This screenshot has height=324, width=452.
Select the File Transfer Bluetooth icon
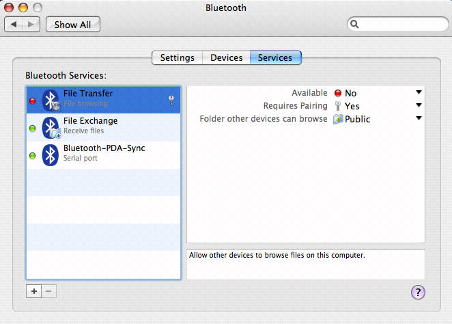point(51,100)
